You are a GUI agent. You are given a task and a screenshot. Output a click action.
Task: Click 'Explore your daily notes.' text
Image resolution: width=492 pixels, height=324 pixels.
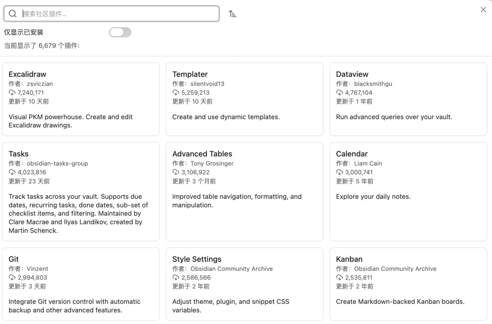coord(374,197)
